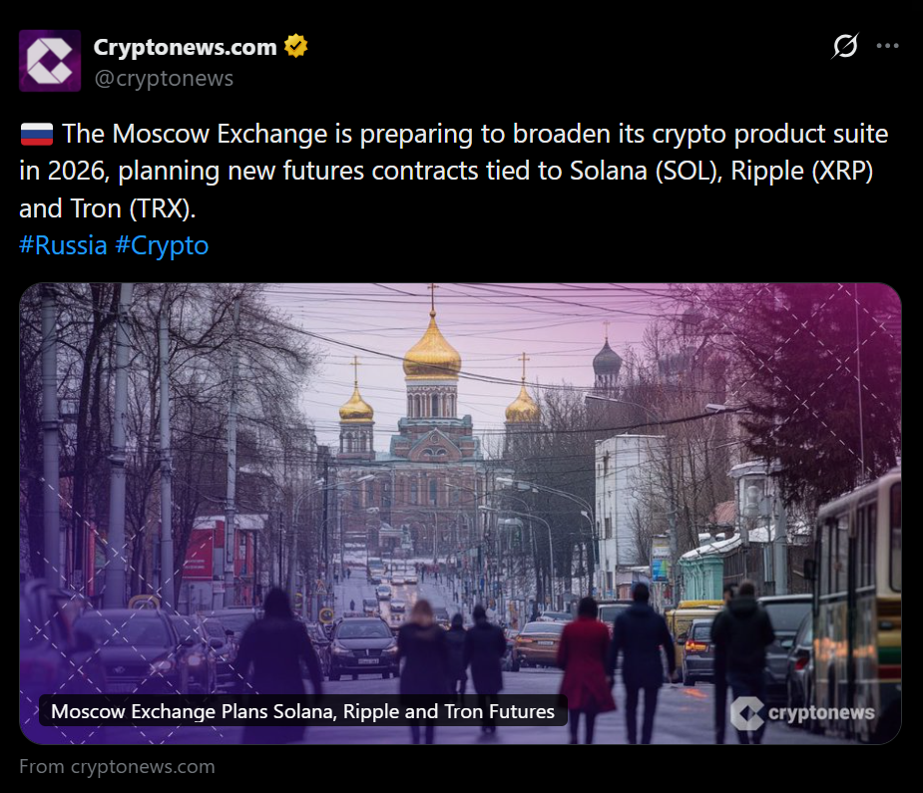This screenshot has width=923, height=793.
Task: Click "Ripple (XRP)" in the tweet text
Action: (802, 171)
